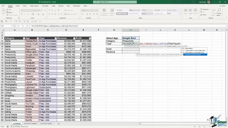The image size is (228, 128).
Task: Click the Copy icon in Clipboard group
Action: [7, 12]
